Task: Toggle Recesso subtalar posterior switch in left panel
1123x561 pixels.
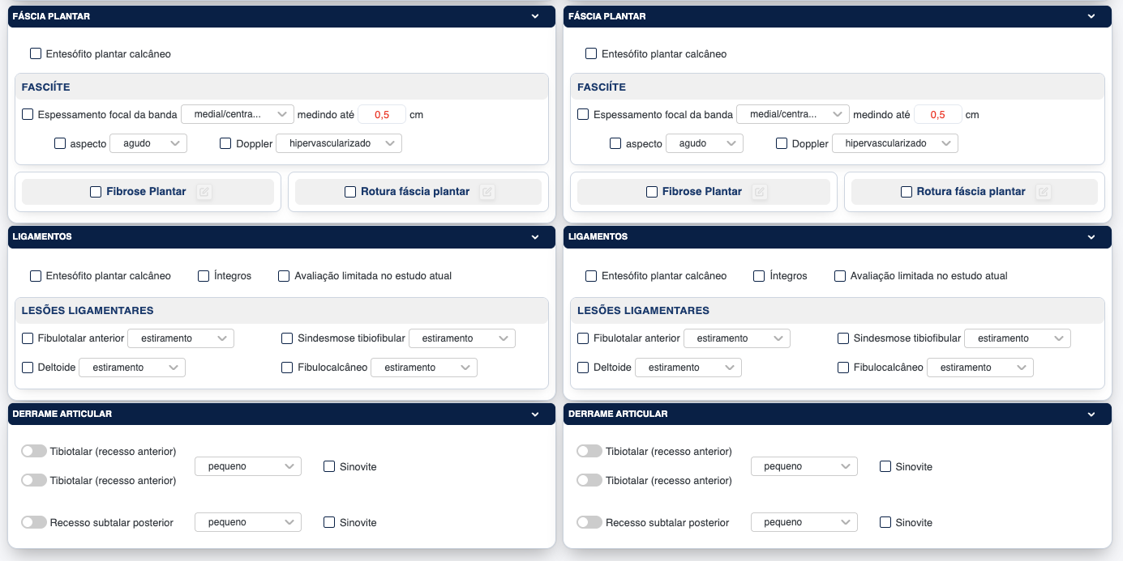Action: [34, 523]
